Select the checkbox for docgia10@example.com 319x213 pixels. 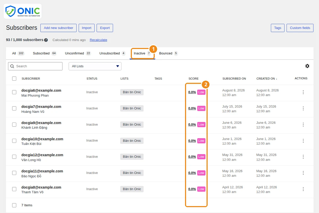(14, 141)
